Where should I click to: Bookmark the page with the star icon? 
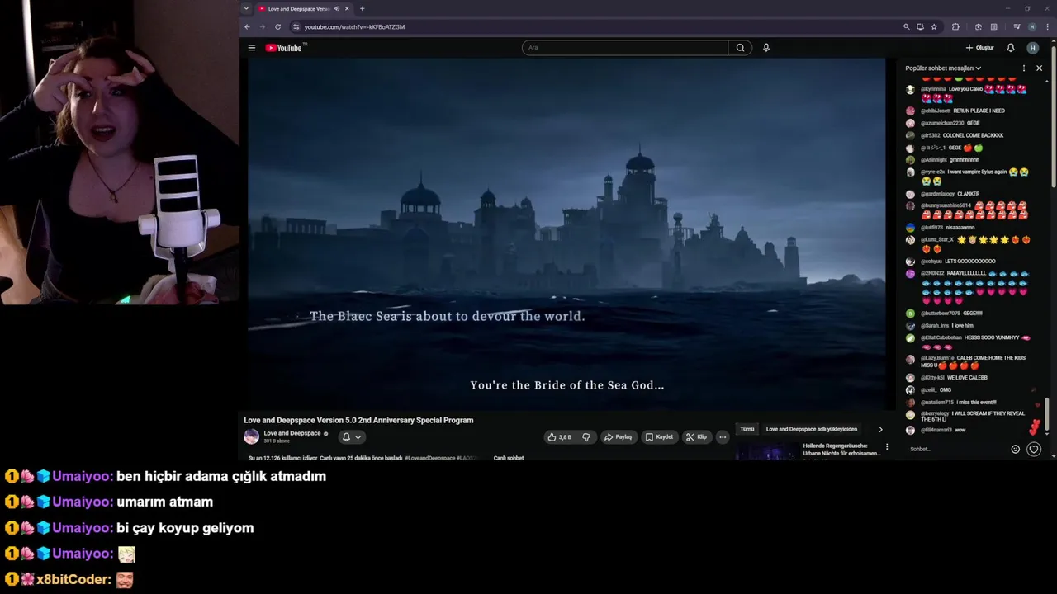934,26
